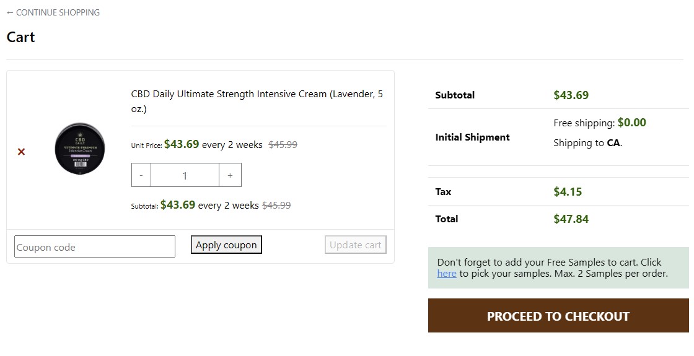Click the Tax amount $4.15
Screen dimensions: 694x356
[568, 192]
